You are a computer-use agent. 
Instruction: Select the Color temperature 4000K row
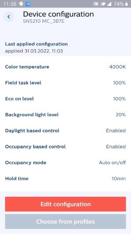[65, 67]
